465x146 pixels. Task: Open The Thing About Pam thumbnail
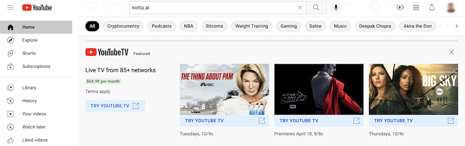click(224, 89)
